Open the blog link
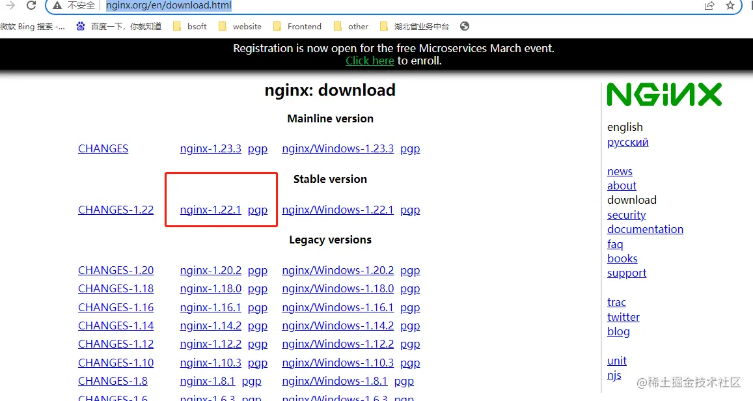The height and width of the screenshot is (401, 753). tap(618, 331)
